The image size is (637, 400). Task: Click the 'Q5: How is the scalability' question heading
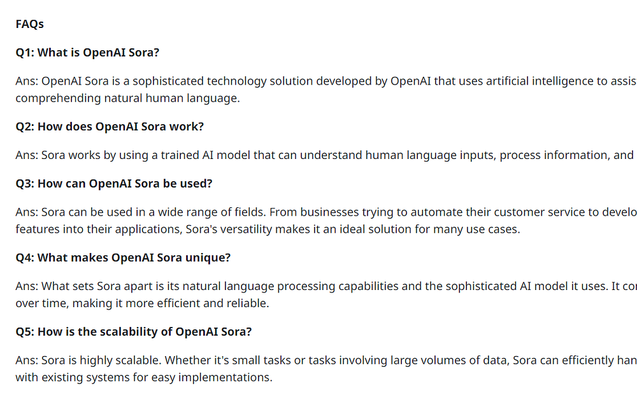coord(134,331)
